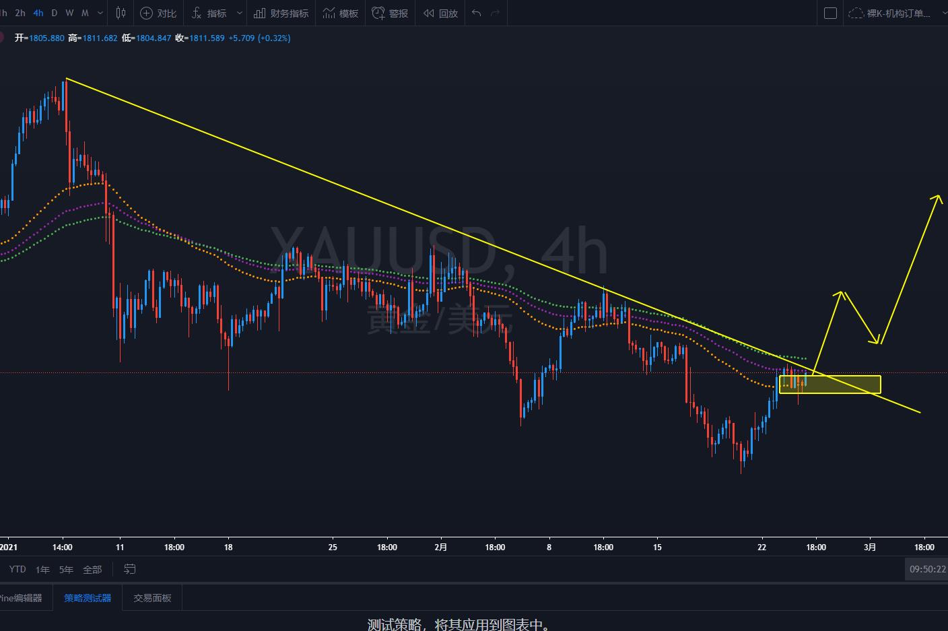This screenshot has height=631, width=948.
Task: Open the 模板 indicator templates
Action: (341, 13)
